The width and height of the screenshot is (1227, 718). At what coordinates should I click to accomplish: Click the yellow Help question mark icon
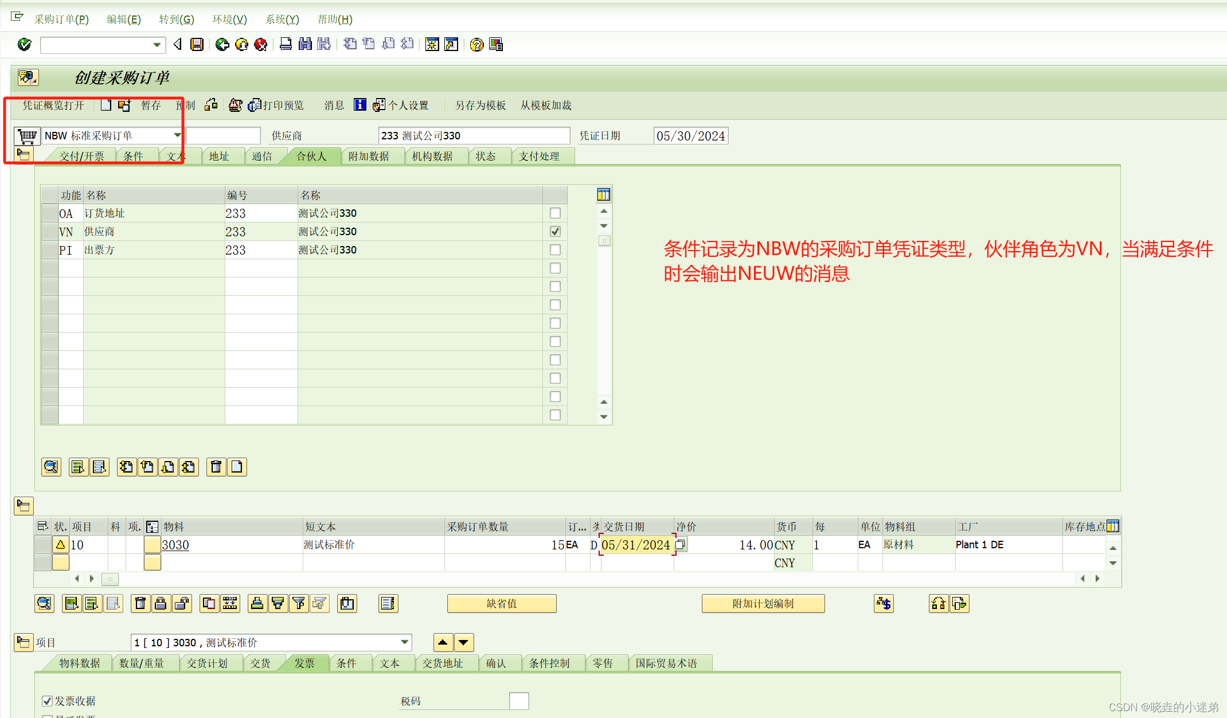click(x=476, y=45)
